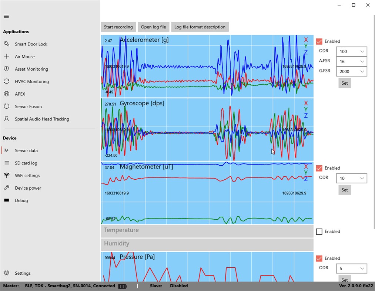Go to Device power page
The image size is (375, 291).
[28, 188]
